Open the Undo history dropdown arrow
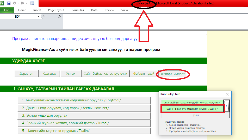 click(x=18, y=4)
